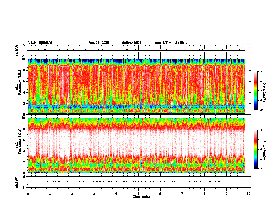The width and height of the screenshot is (280, 217).
Task: Click the "-5" tick on ch.1(V) axis
Action: click(x=24, y=56)
